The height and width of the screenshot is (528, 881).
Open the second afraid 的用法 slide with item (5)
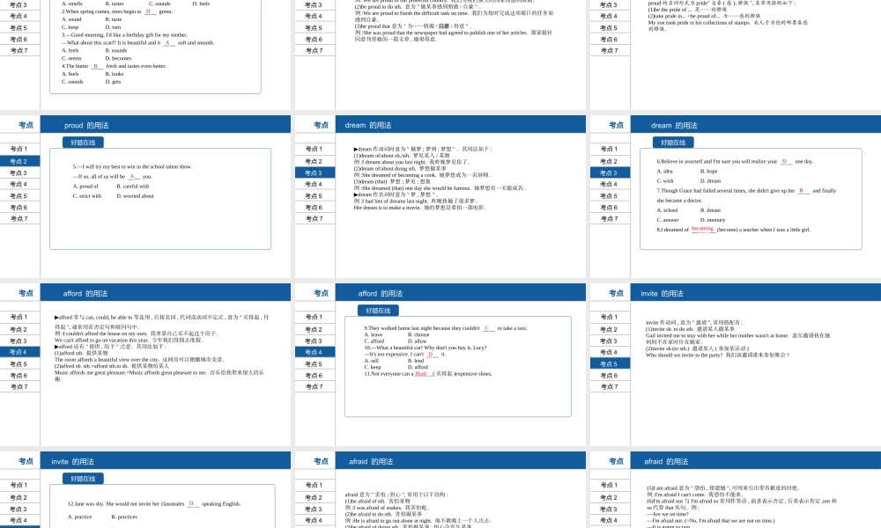pyautogui.click(x=736, y=490)
